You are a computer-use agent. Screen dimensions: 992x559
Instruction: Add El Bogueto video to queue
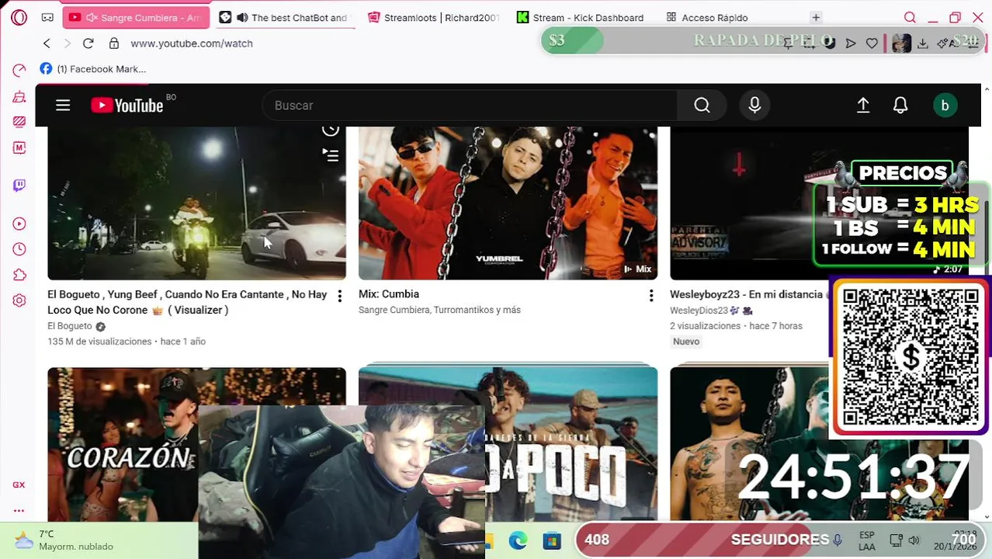[x=331, y=156]
